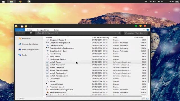This screenshot has height=101, width=180.
Task: Select the Graphite-Busy file icon
Action: click(48, 45)
